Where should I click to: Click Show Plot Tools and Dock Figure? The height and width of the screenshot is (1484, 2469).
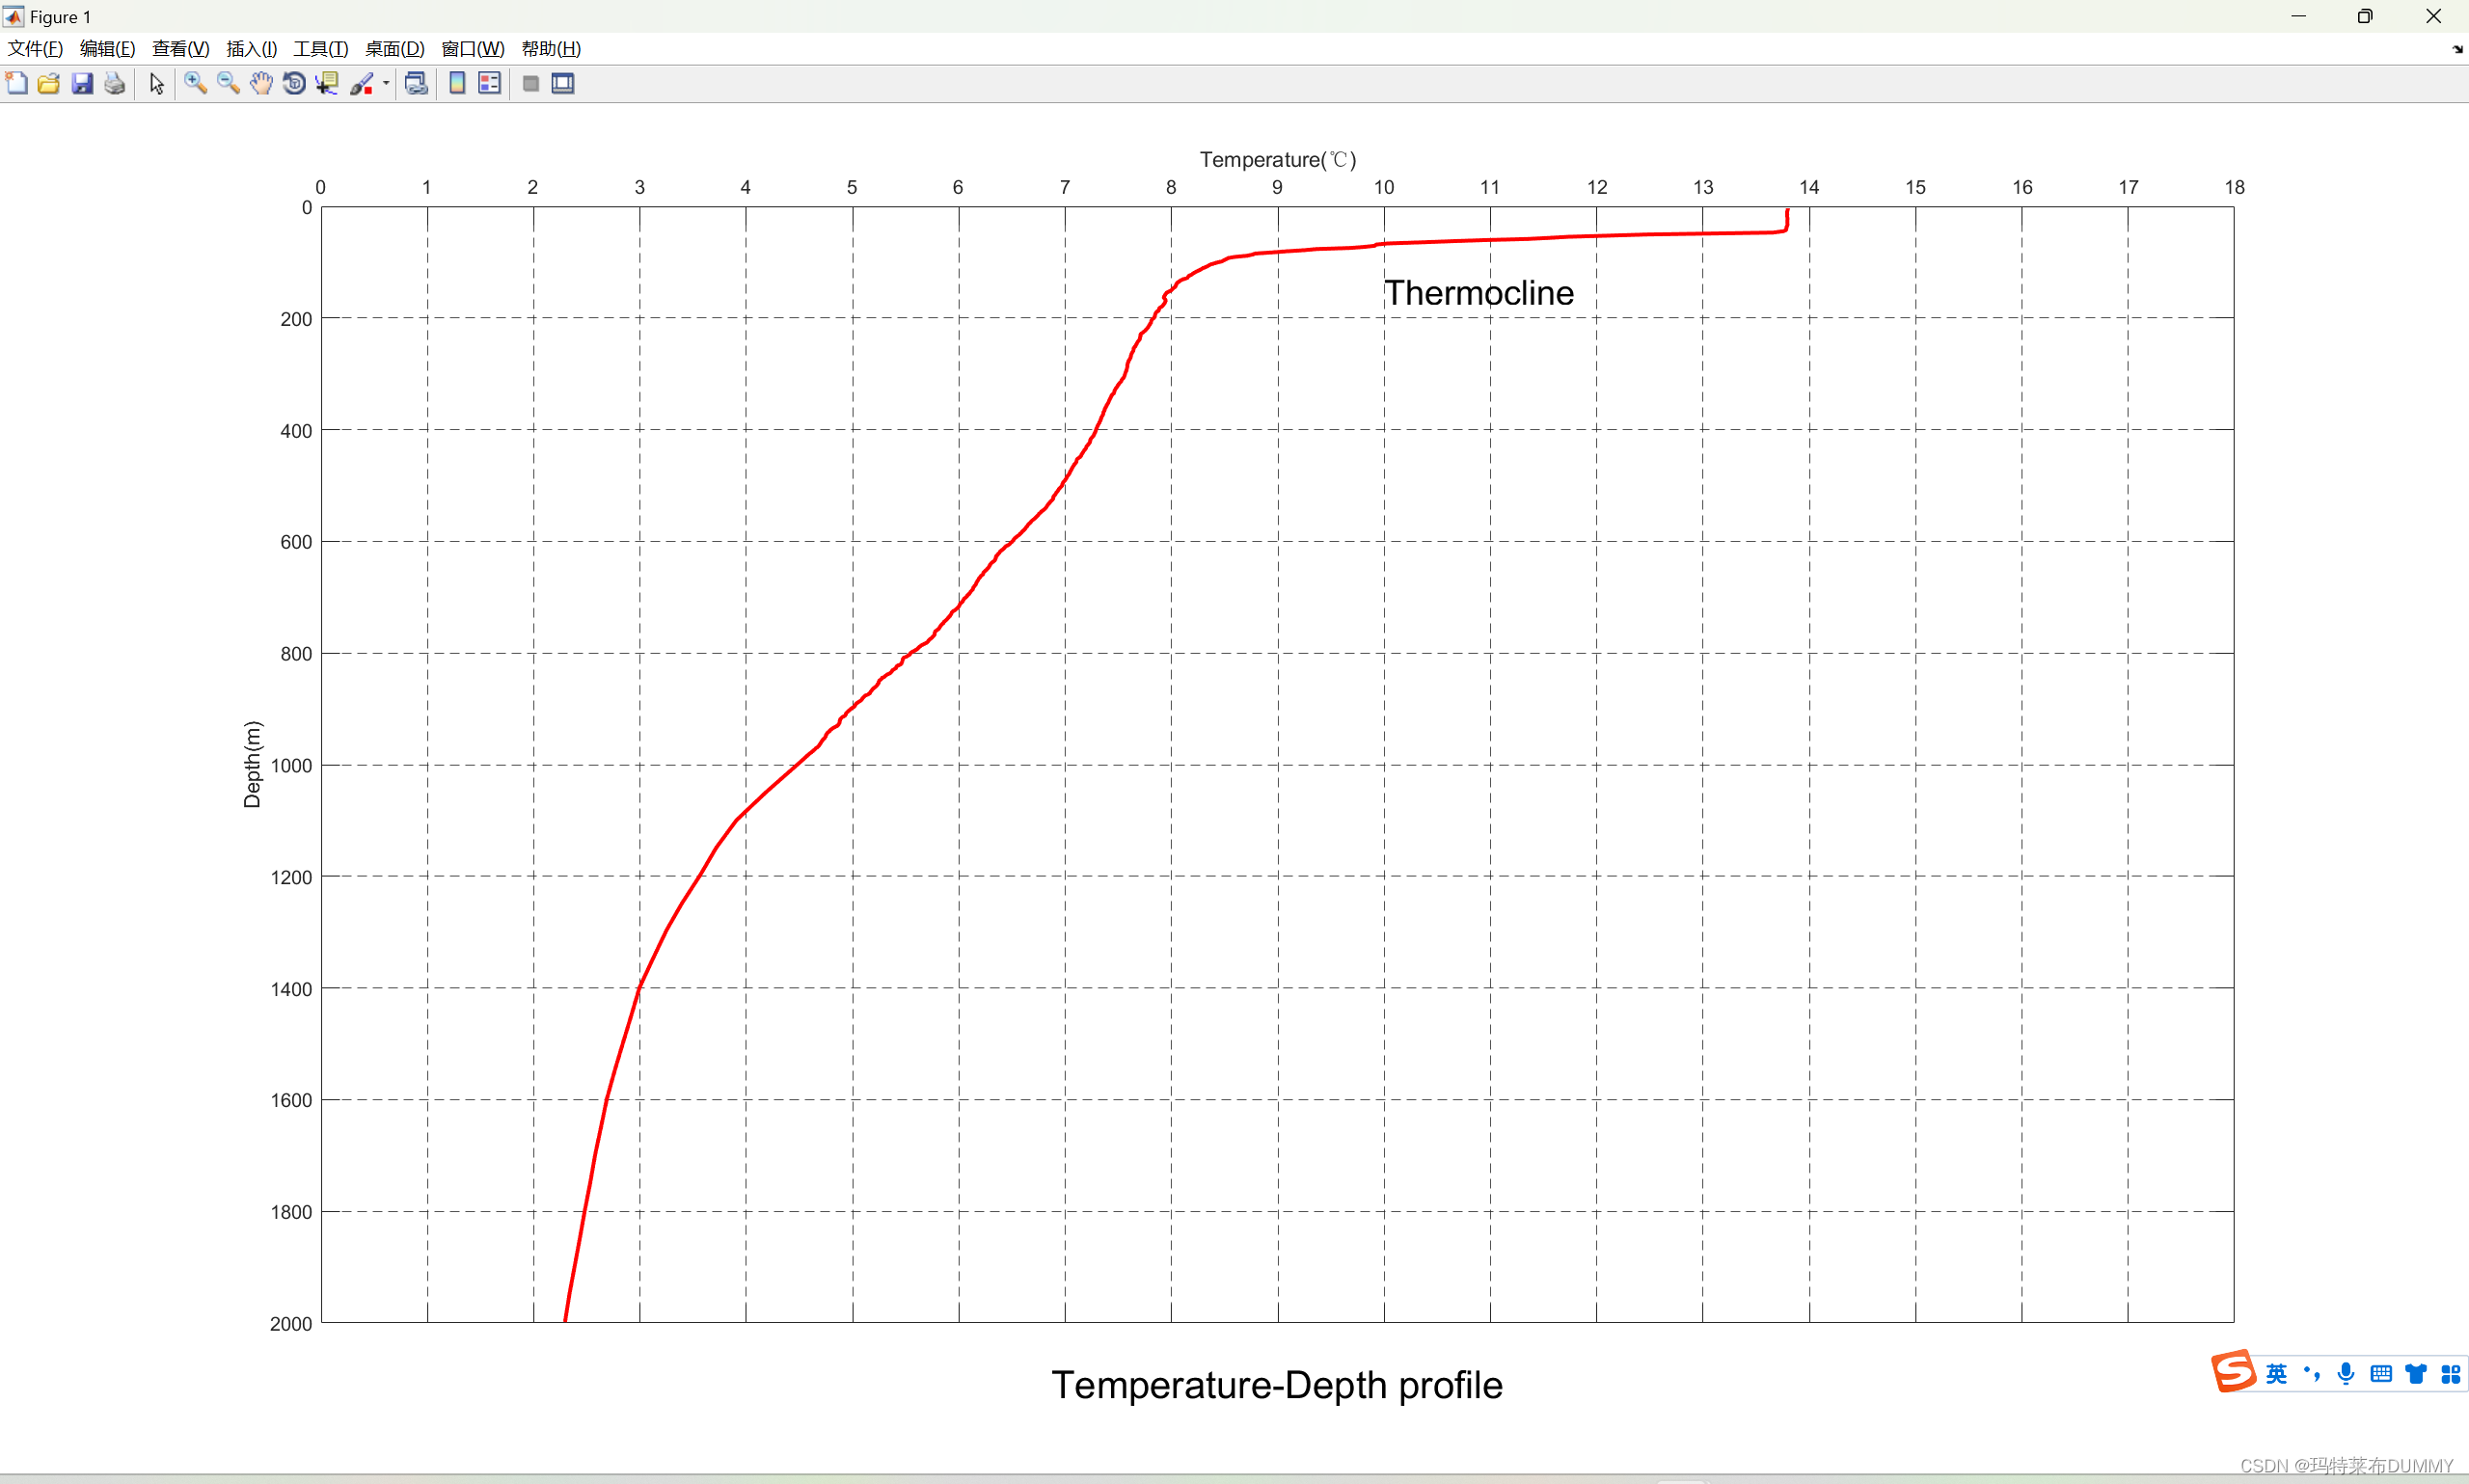click(563, 84)
